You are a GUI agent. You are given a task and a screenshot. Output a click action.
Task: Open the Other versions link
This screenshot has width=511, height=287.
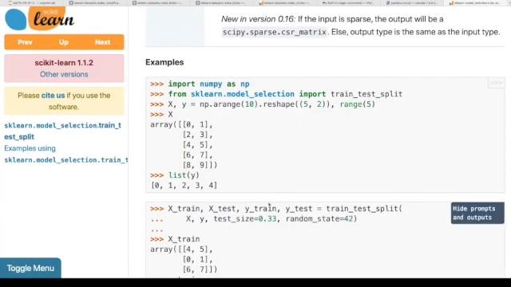click(x=64, y=74)
